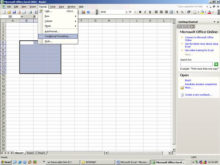
Task: Select Conditional Formatting from Format menu
Action: (58, 36)
